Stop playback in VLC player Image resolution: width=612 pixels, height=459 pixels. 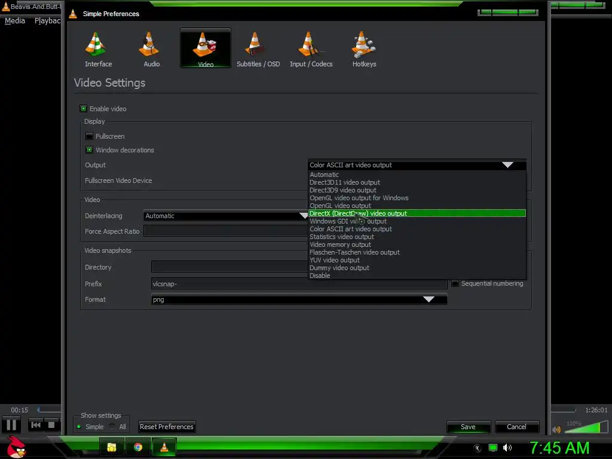click(51, 425)
